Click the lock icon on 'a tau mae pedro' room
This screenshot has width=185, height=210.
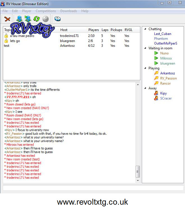pos(6,36)
